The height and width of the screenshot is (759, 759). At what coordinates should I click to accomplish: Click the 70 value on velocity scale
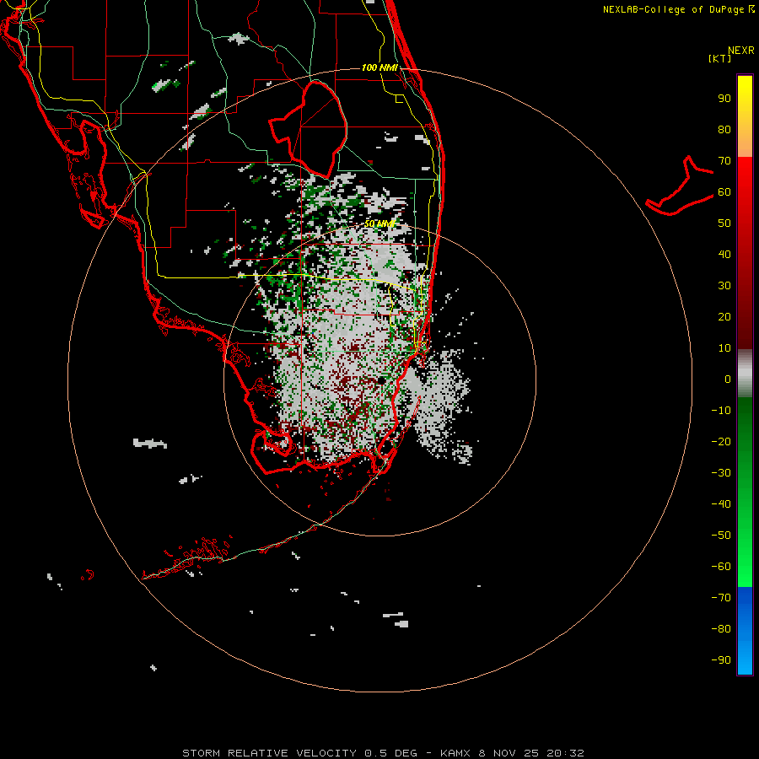point(724,161)
